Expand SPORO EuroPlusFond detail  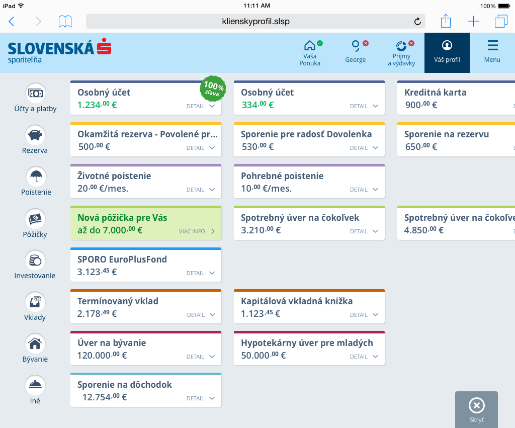(201, 273)
